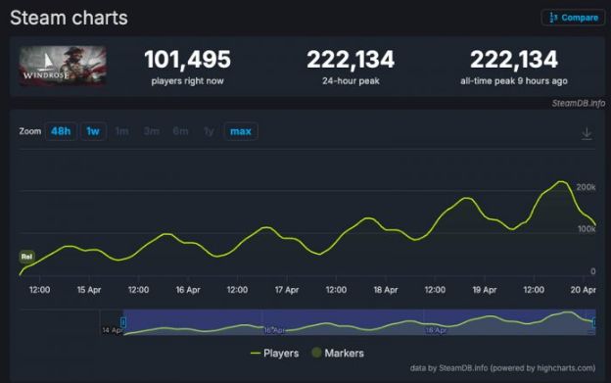The width and height of the screenshot is (611, 383).
Task: Set chart zoom to max
Action: coord(241,131)
